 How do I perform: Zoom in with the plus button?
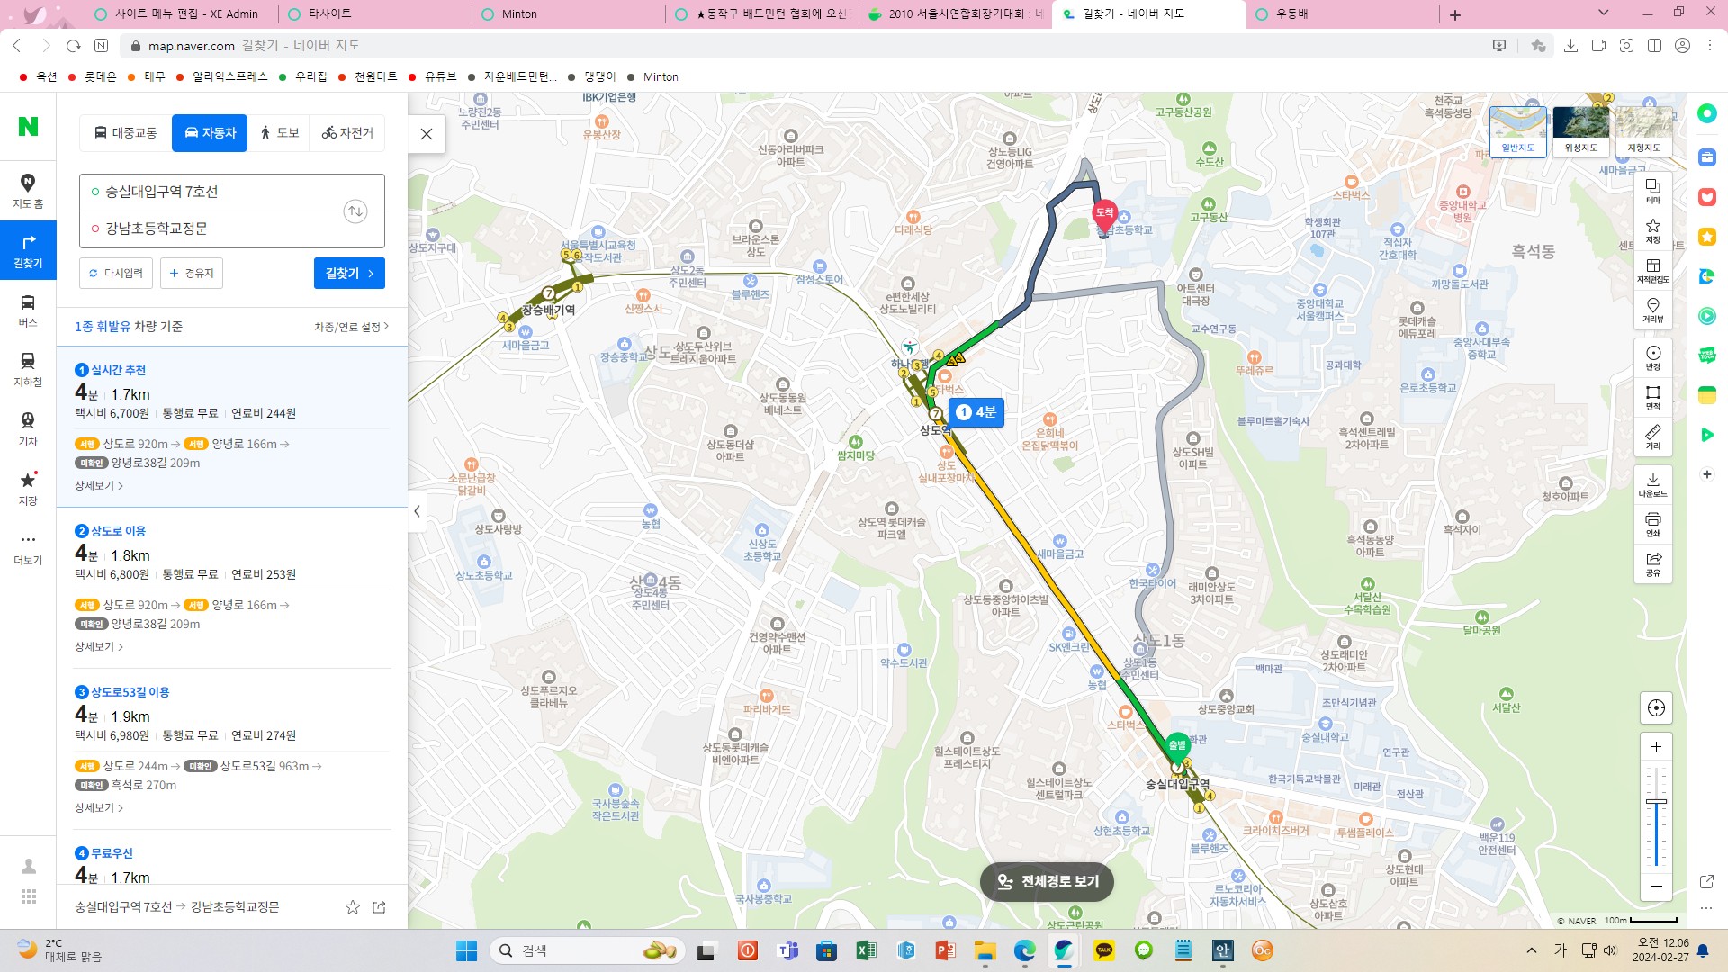pyautogui.click(x=1656, y=746)
